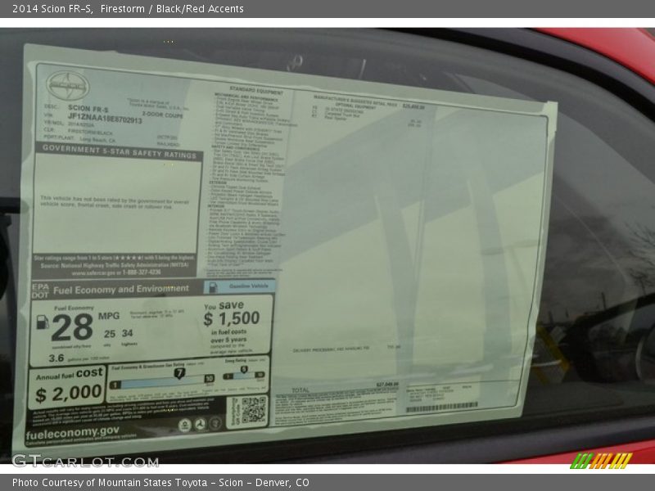Click the '2-DOOR COUPE' text
The width and height of the screenshot is (655, 491).
(x=162, y=115)
